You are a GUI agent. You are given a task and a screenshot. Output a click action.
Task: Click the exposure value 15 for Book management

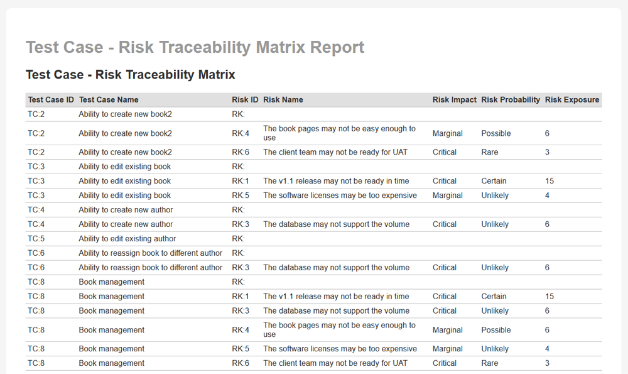pyautogui.click(x=549, y=297)
